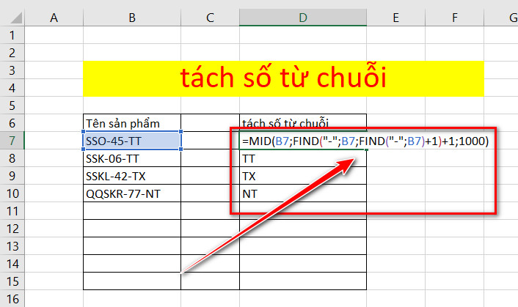Select column C header

click(x=210, y=18)
